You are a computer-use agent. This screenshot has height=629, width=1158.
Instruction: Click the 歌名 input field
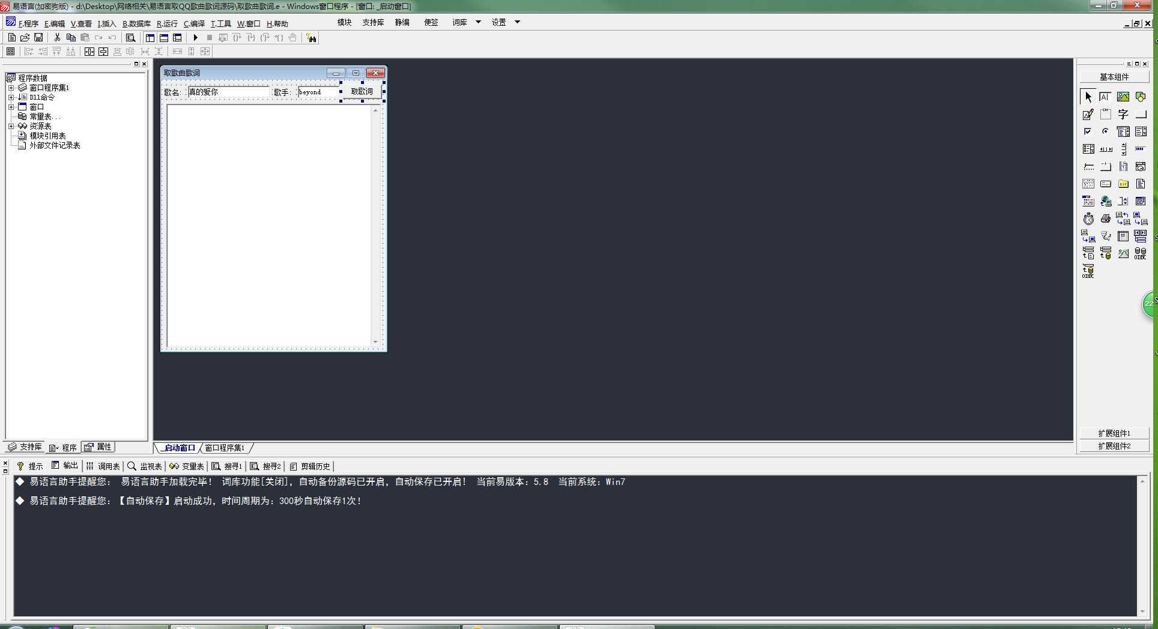pyautogui.click(x=228, y=92)
